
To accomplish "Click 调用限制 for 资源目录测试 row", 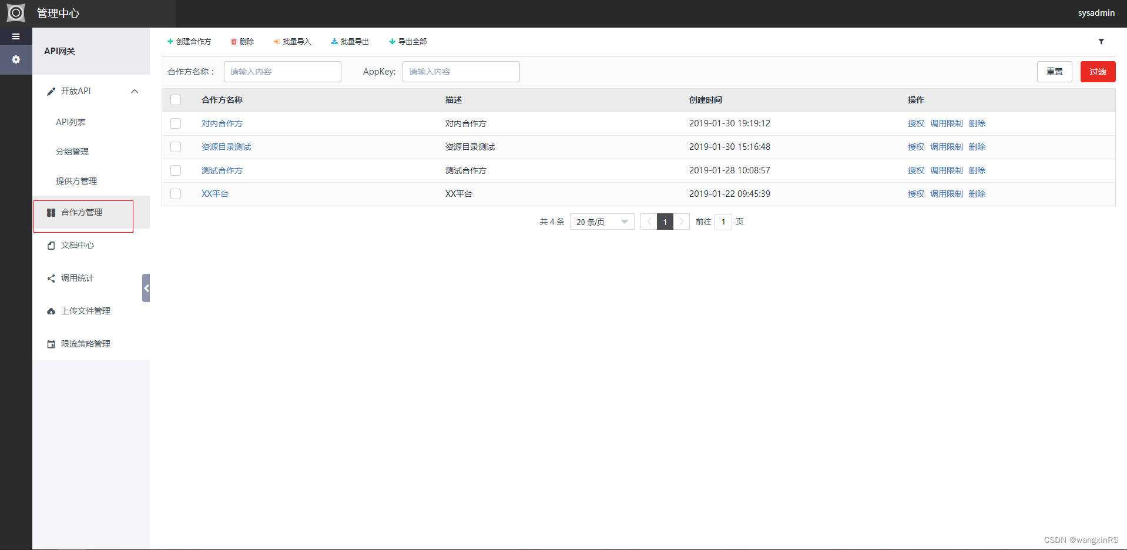I will click(x=947, y=147).
